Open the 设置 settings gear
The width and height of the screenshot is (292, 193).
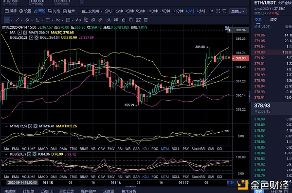point(25,11)
